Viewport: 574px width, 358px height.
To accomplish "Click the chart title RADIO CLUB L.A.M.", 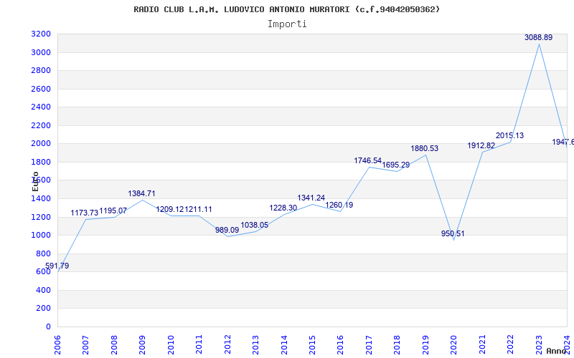I will coord(287,9).
